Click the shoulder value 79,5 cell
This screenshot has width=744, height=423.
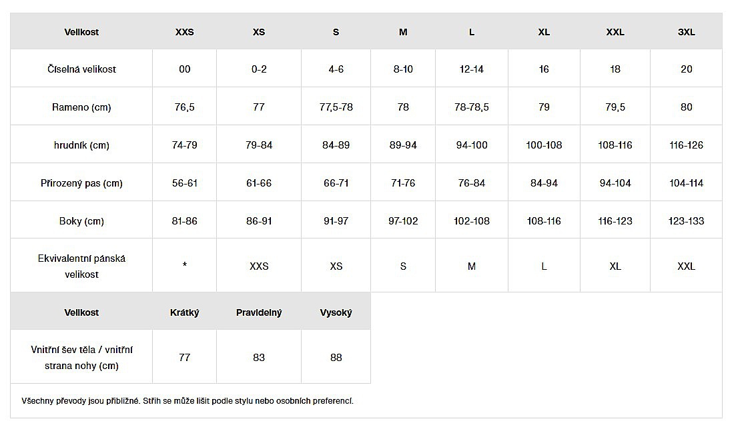[x=615, y=107]
